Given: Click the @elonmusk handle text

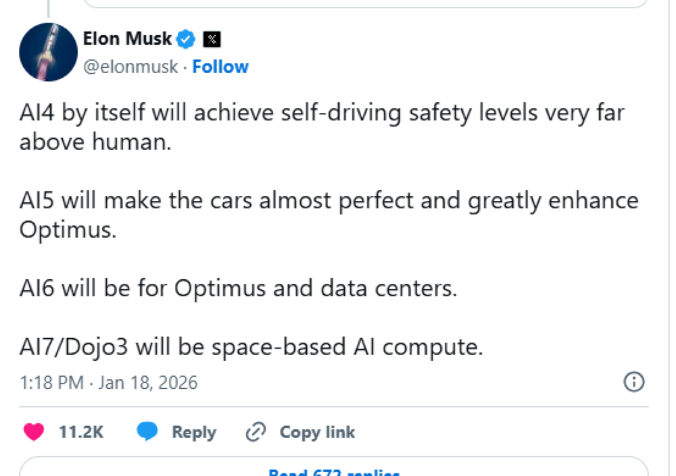Looking at the screenshot, I should pos(130,66).
